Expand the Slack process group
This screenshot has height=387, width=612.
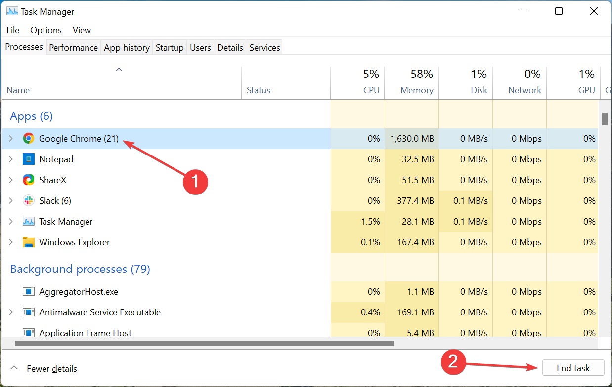(11, 201)
